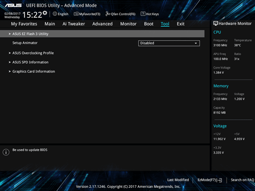Click the Hot Keys question mark icon
255x191 pixels.
pyautogui.click(x=143, y=14)
